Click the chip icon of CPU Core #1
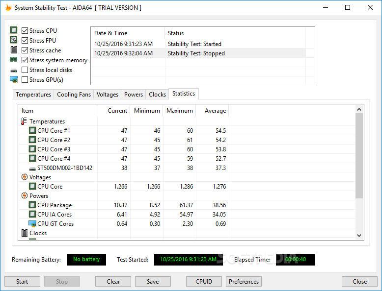Screen dimensions: 382x291 pos(32,130)
